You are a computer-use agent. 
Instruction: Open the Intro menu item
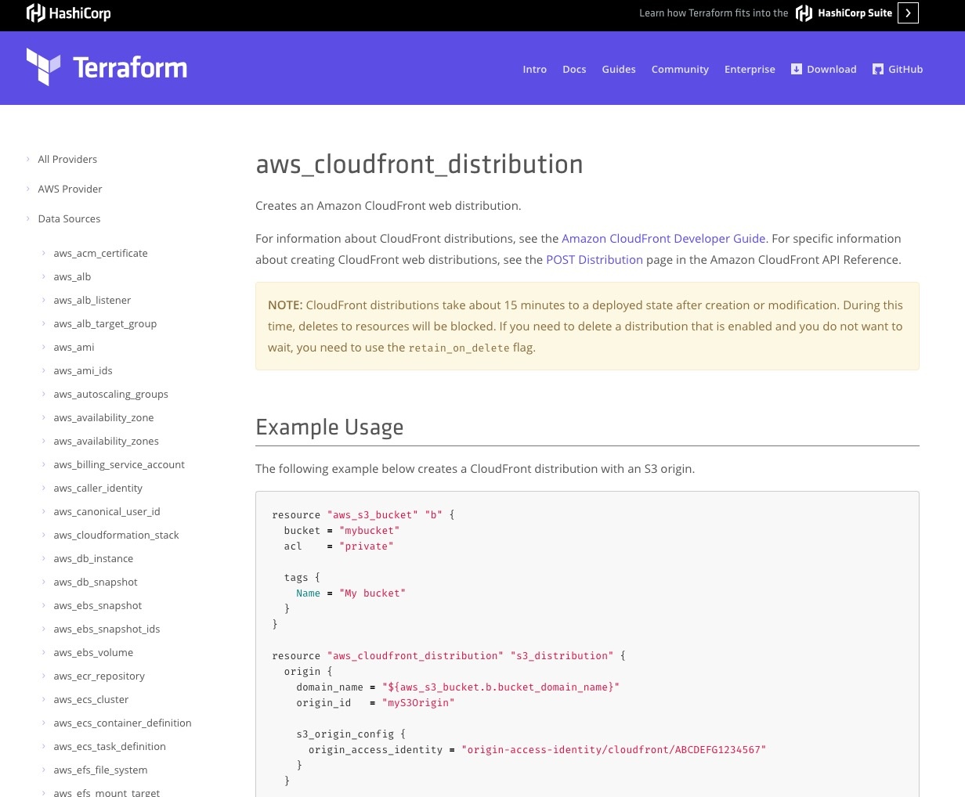(534, 69)
